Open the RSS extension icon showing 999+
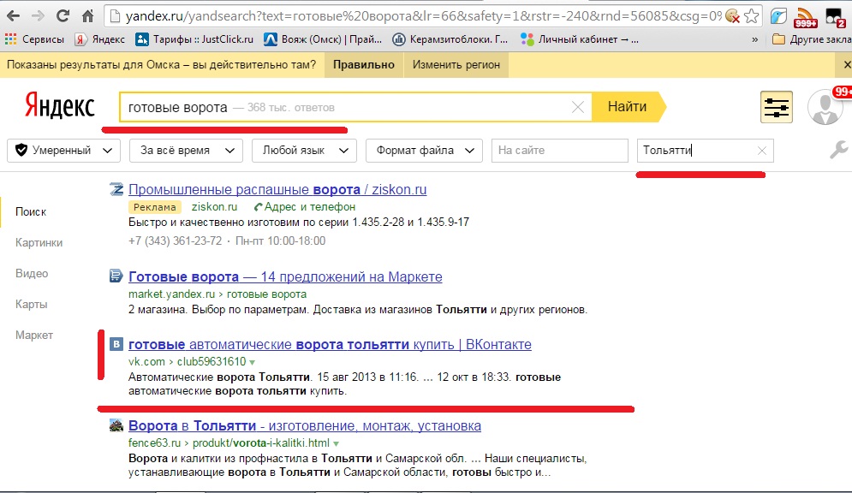The height and width of the screenshot is (493, 852). [x=805, y=17]
